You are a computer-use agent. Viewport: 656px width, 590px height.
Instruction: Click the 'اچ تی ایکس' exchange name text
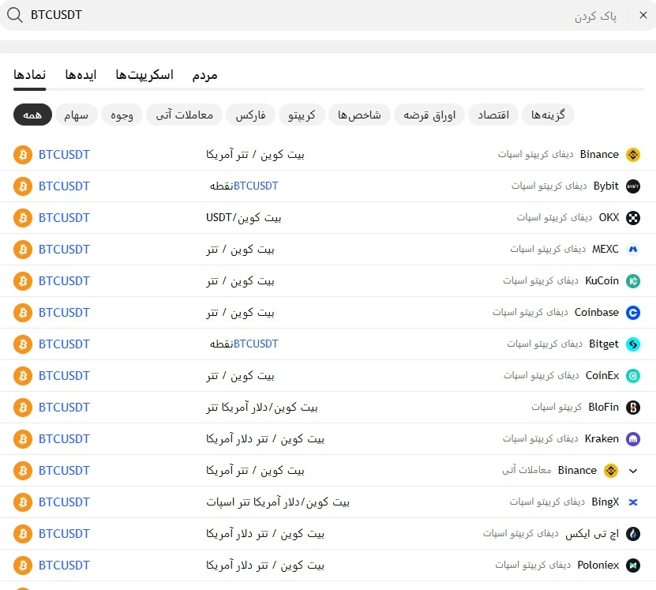point(592,534)
